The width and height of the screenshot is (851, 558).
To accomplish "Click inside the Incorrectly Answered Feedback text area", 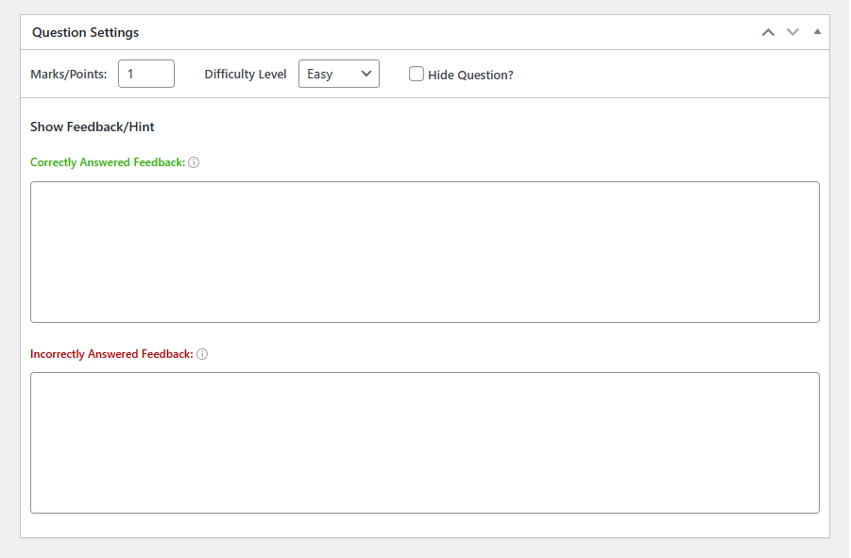I will point(424,443).
